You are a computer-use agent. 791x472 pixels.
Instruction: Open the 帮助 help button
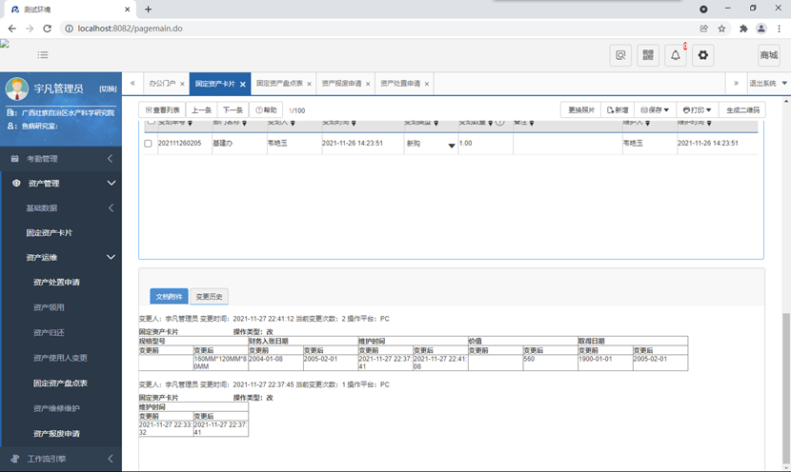[x=266, y=109]
